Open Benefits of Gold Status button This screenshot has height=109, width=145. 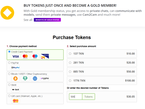[x=47, y=20]
